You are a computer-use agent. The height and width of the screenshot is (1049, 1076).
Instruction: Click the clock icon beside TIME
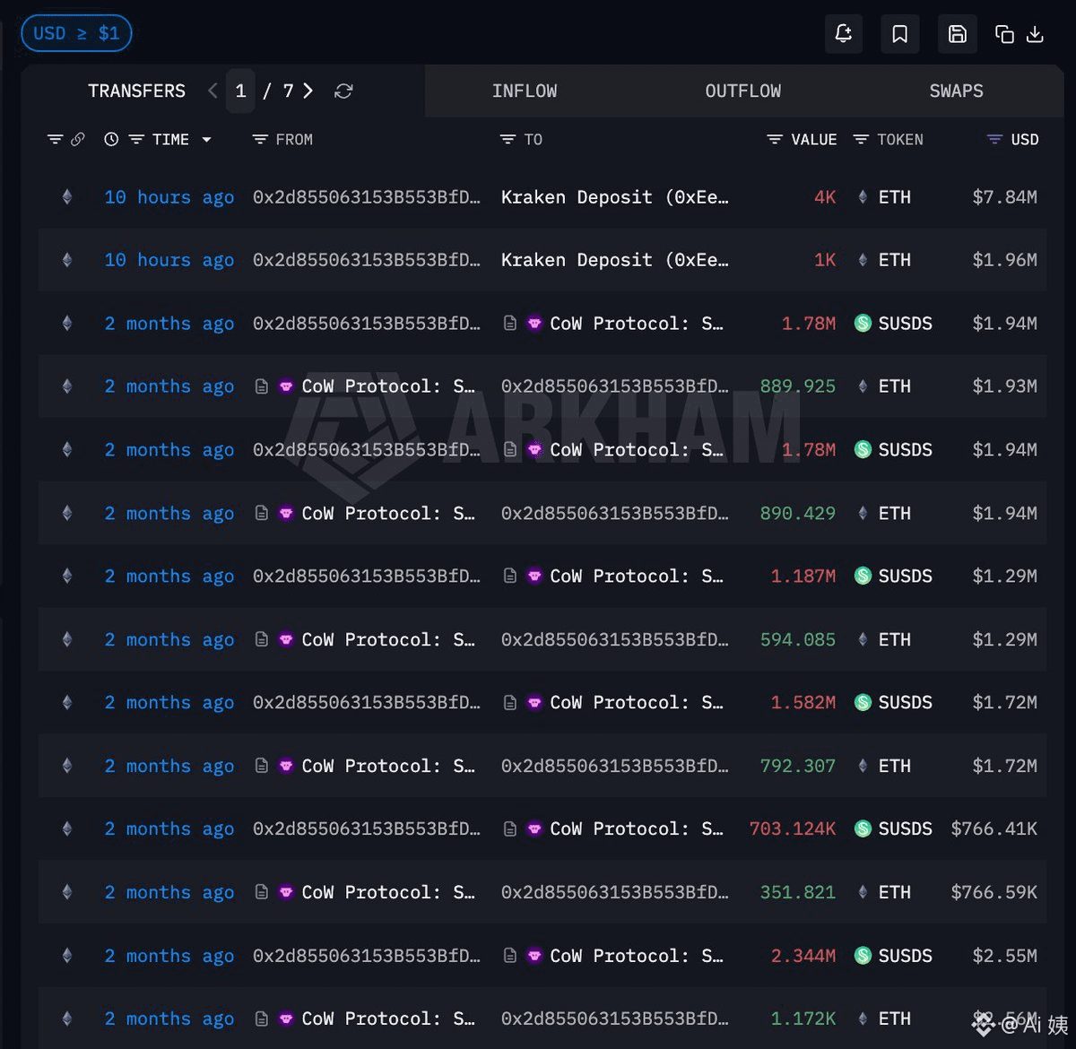coord(111,139)
